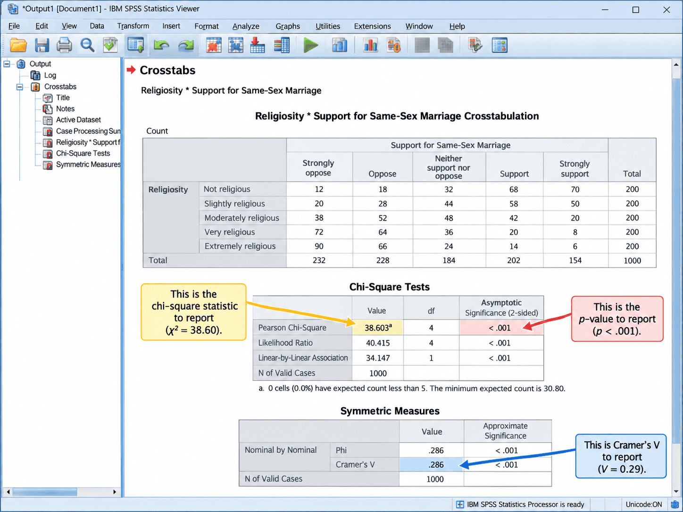Image resolution: width=683 pixels, height=512 pixels.
Task: Collapse the Output root node in outline
Action: tap(7, 64)
